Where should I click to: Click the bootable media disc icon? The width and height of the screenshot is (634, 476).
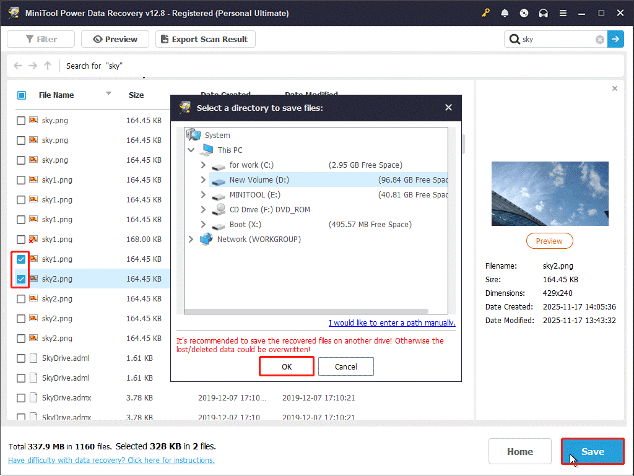[x=524, y=12]
